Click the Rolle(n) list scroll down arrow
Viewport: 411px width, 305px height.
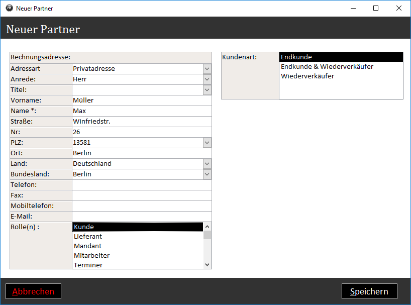(x=208, y=265)
